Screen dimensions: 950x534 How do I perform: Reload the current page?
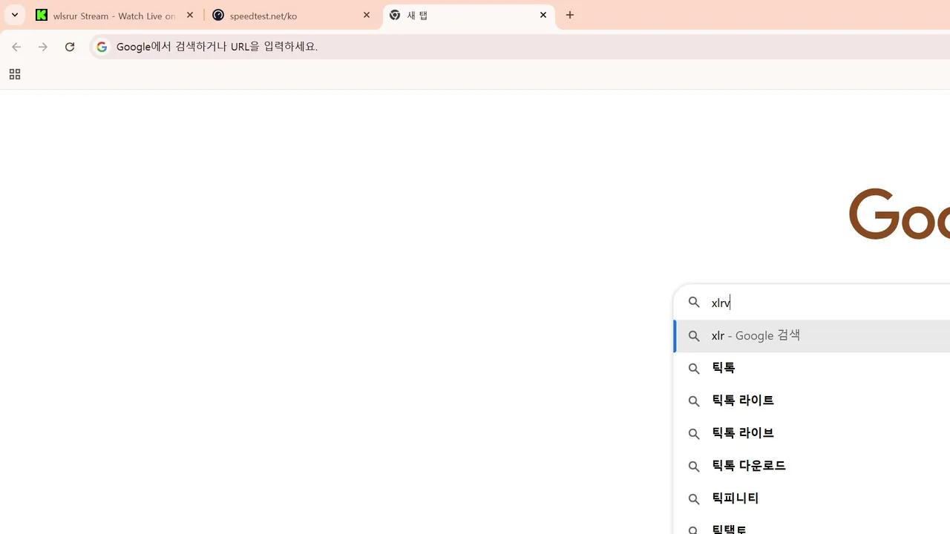(x=70, y=47)
